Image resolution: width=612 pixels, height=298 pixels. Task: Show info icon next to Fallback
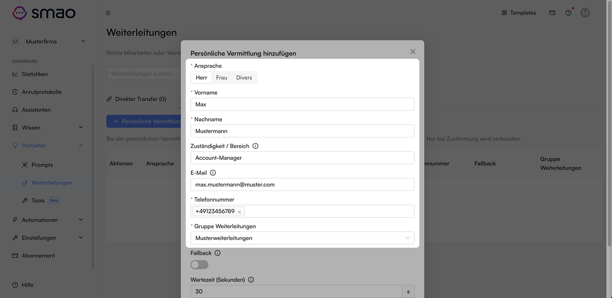pyautogui.click(x=217, y=253)
